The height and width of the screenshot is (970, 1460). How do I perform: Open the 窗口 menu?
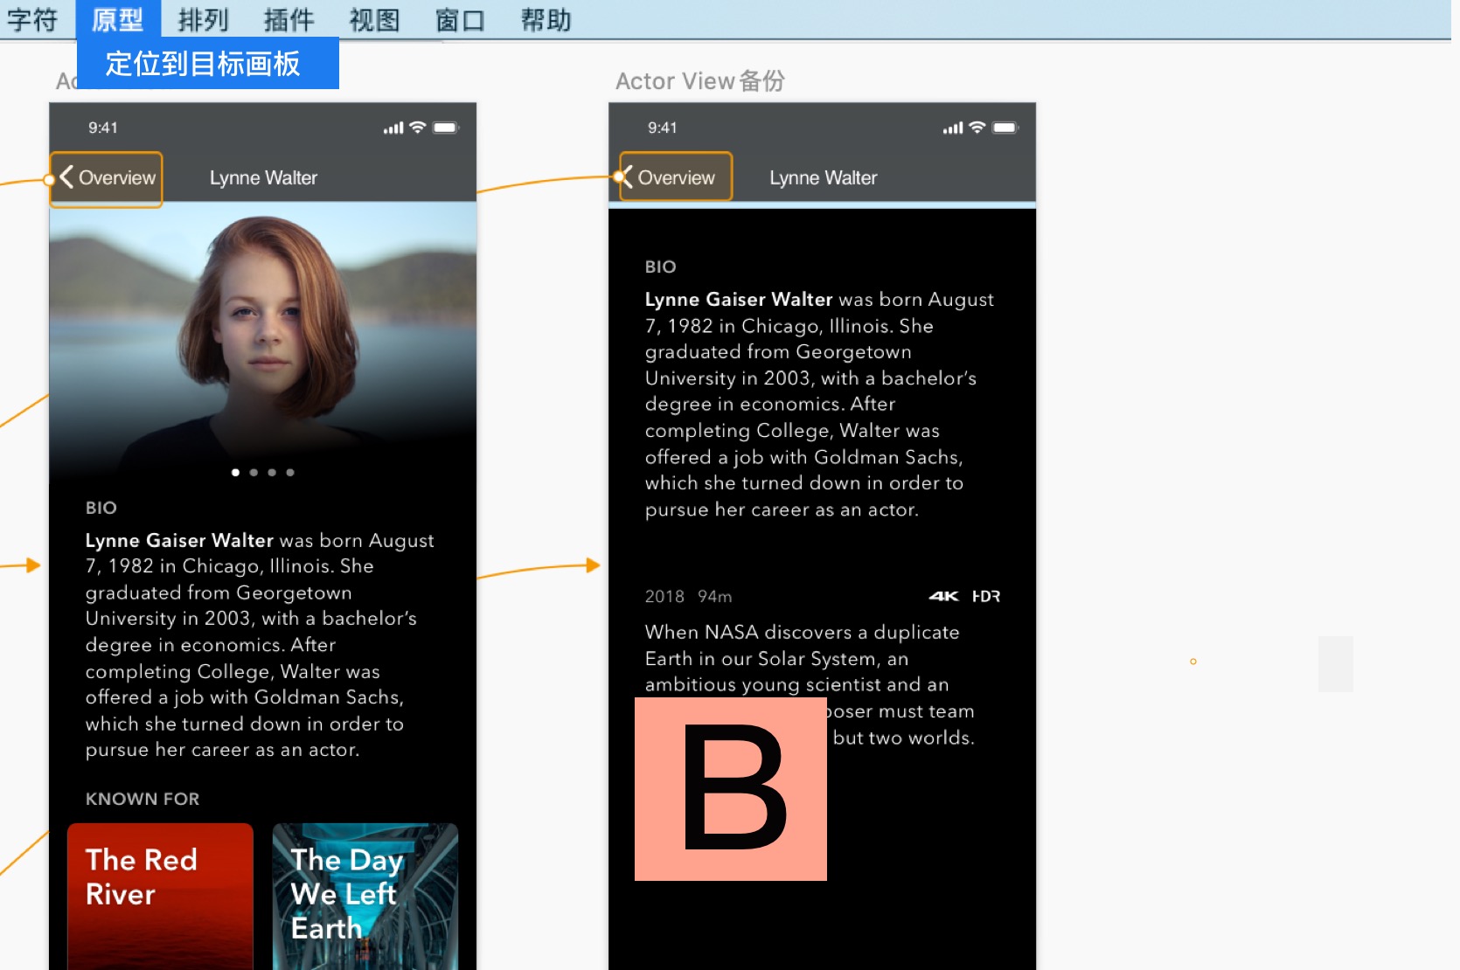click(x=459, y=19)
